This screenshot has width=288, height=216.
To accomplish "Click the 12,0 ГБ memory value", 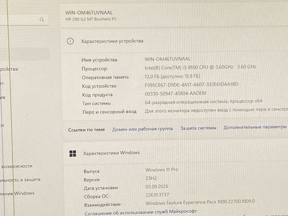I will coord(173,77).
